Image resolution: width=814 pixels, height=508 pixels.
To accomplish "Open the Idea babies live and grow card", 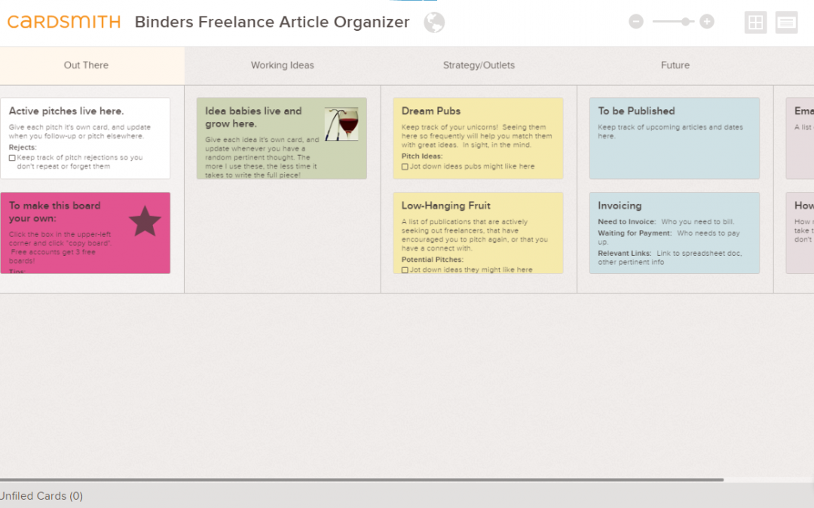I will pos(281,138).
